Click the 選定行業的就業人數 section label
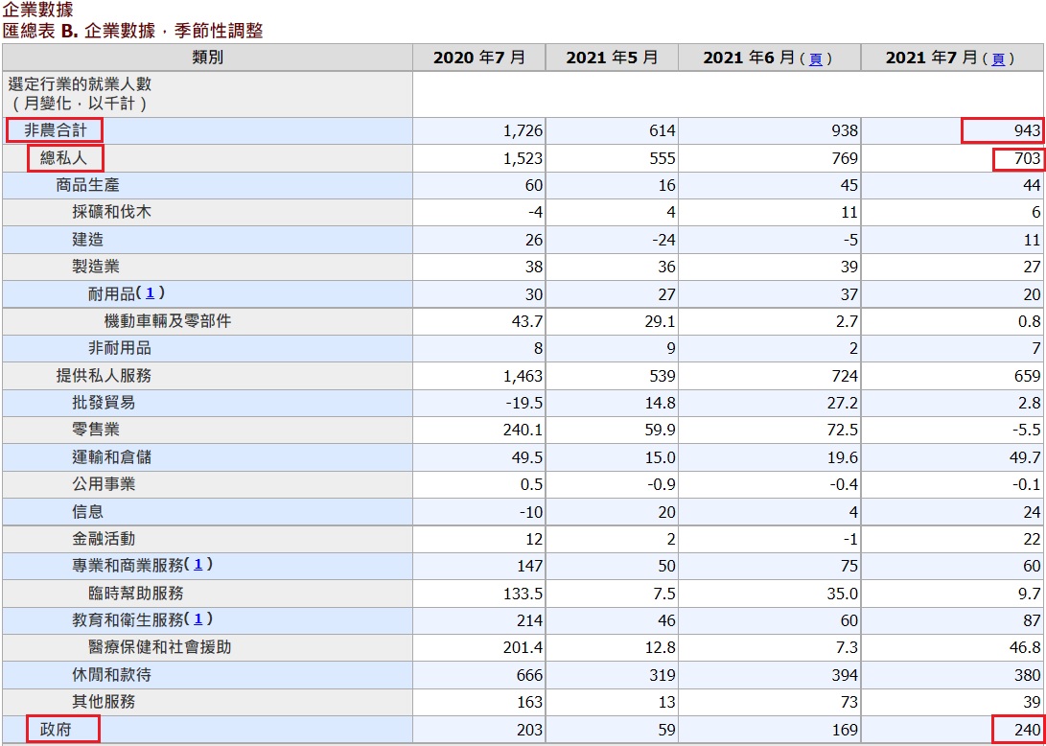Image resolution: width=1046 pixels, height=746 pixels. pyautogui.click(x=80, y=84)
